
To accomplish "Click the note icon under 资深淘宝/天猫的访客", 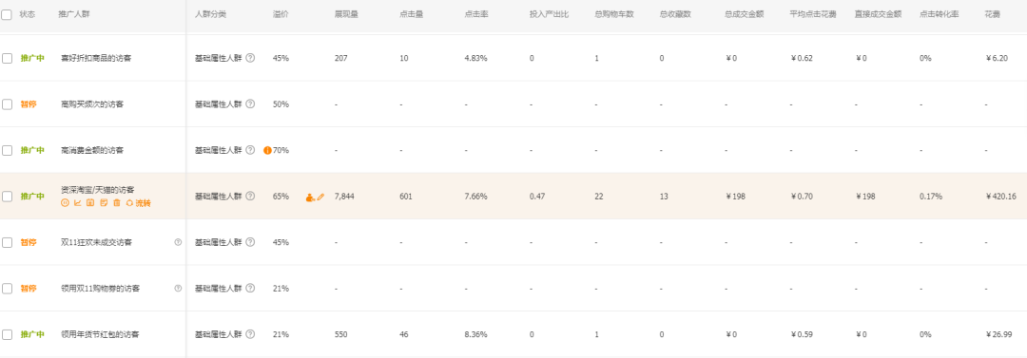I will pyautogui.click(x=104, y=203).
